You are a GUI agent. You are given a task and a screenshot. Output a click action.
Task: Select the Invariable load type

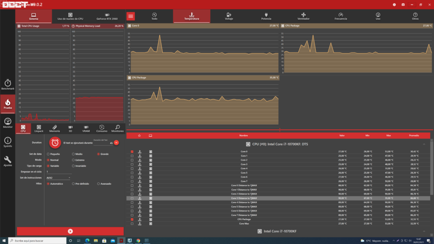coord(73,166)
